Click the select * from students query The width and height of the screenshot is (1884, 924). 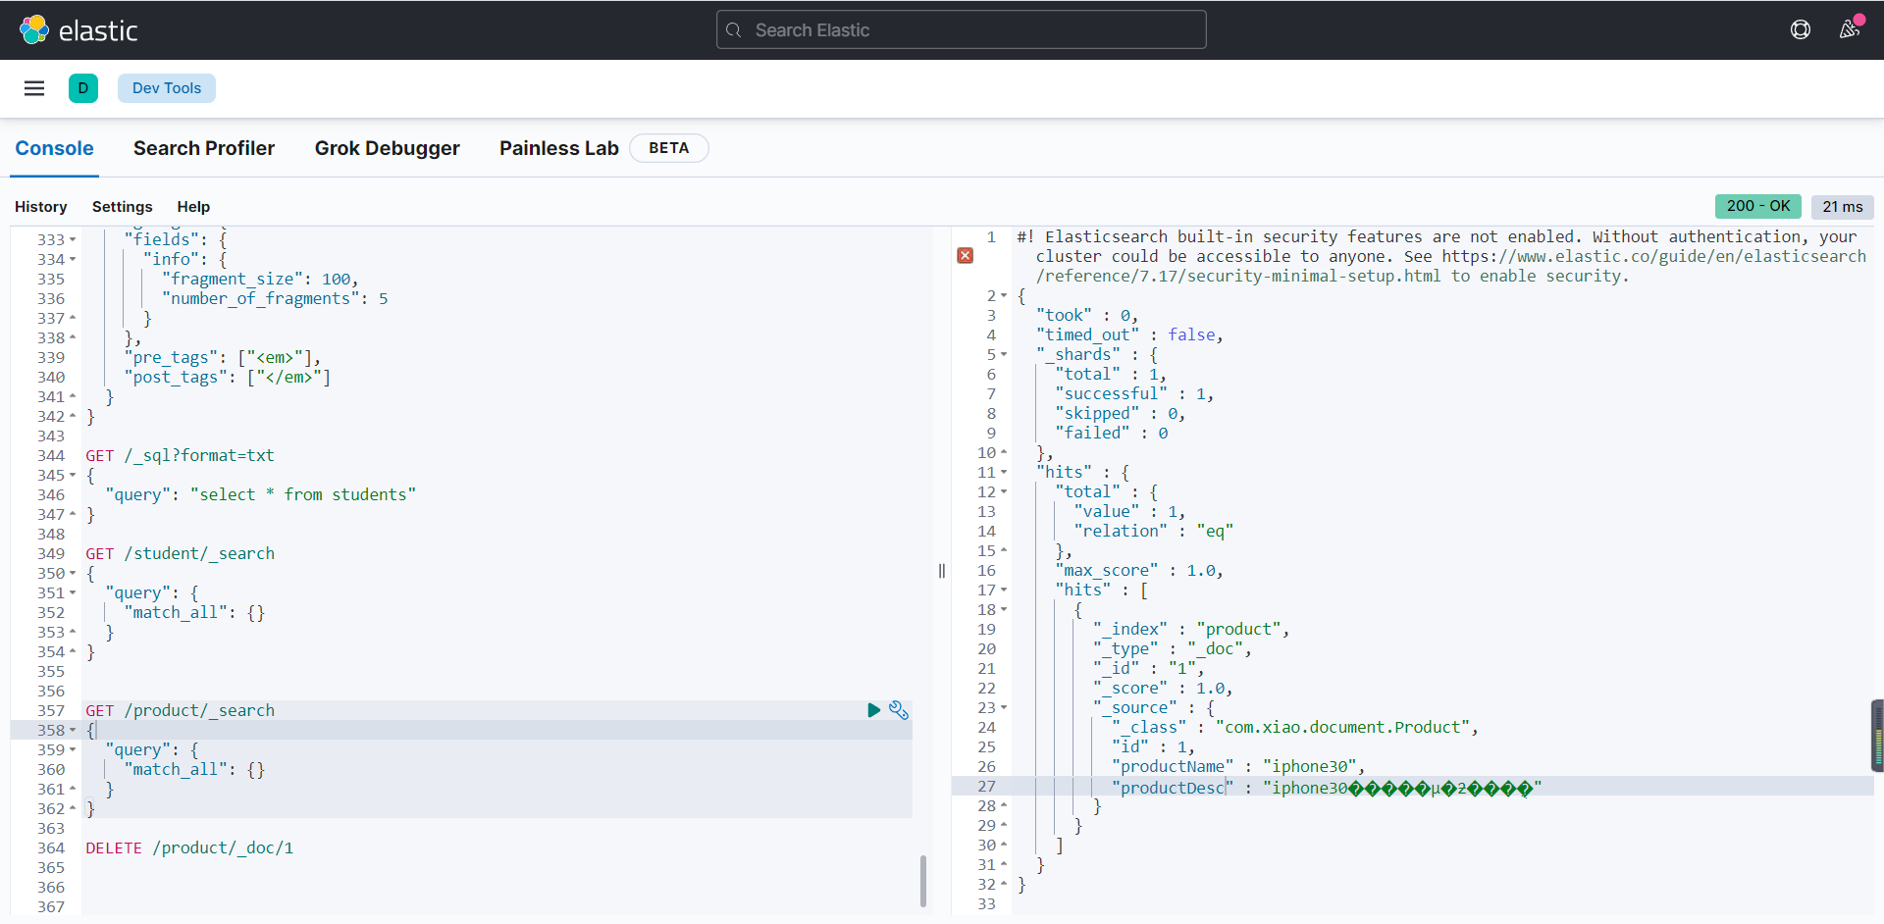click(x=303, y=494)
